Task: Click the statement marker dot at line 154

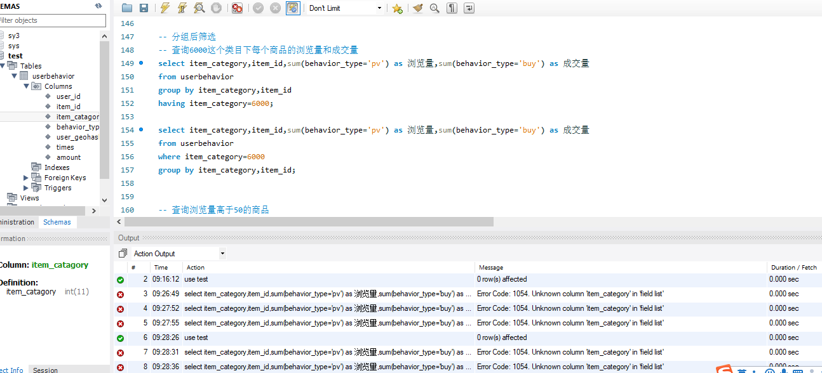Action: [141, 129]
